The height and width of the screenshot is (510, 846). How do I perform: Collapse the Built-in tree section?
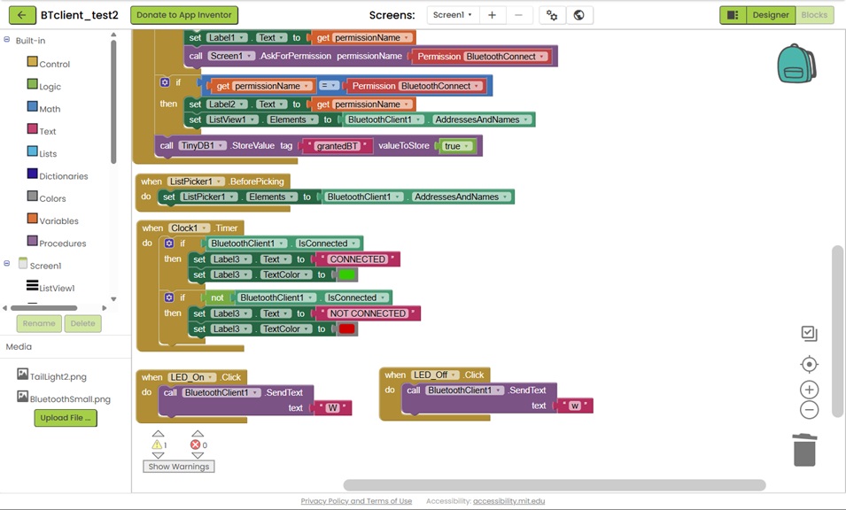pos(8,41)
